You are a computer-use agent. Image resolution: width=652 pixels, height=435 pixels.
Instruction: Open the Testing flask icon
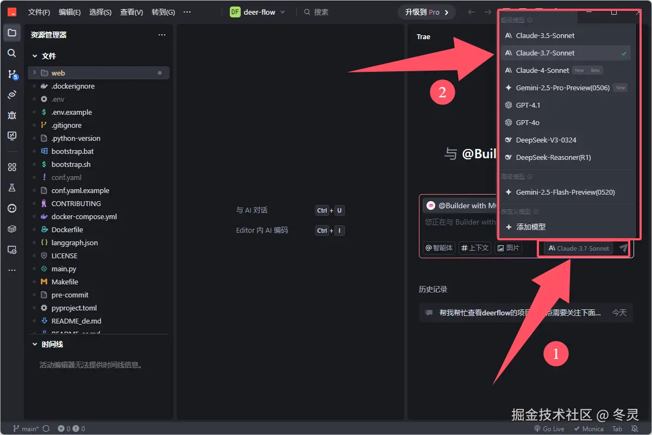12,188
